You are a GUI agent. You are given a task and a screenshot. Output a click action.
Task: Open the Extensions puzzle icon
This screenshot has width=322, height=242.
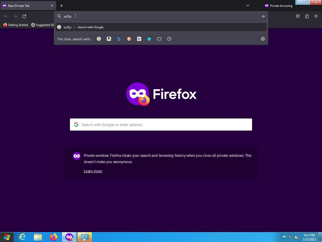(x=307, y=16)
